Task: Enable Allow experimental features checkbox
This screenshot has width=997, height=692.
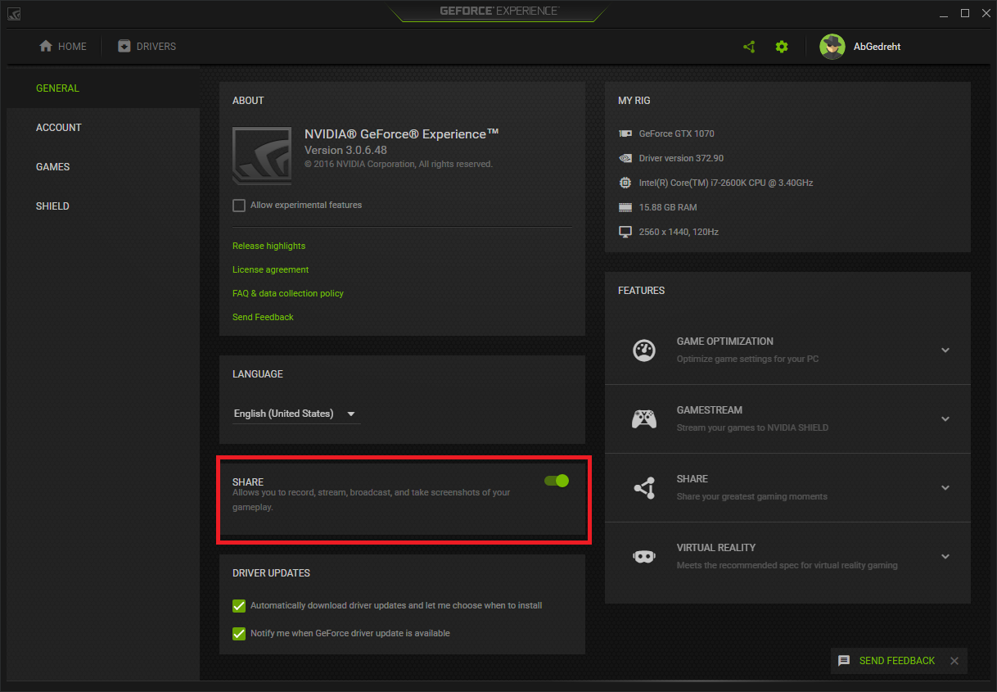Action: pyautogui.click(x=239, y=206)
